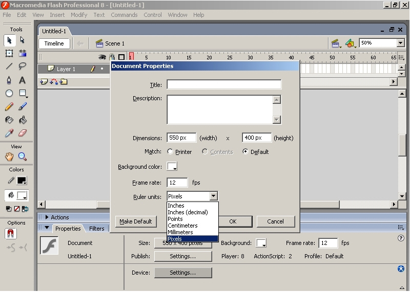
Task: Pick the Eraser tool
Action: pyautogui.click(x=23, y=133)
